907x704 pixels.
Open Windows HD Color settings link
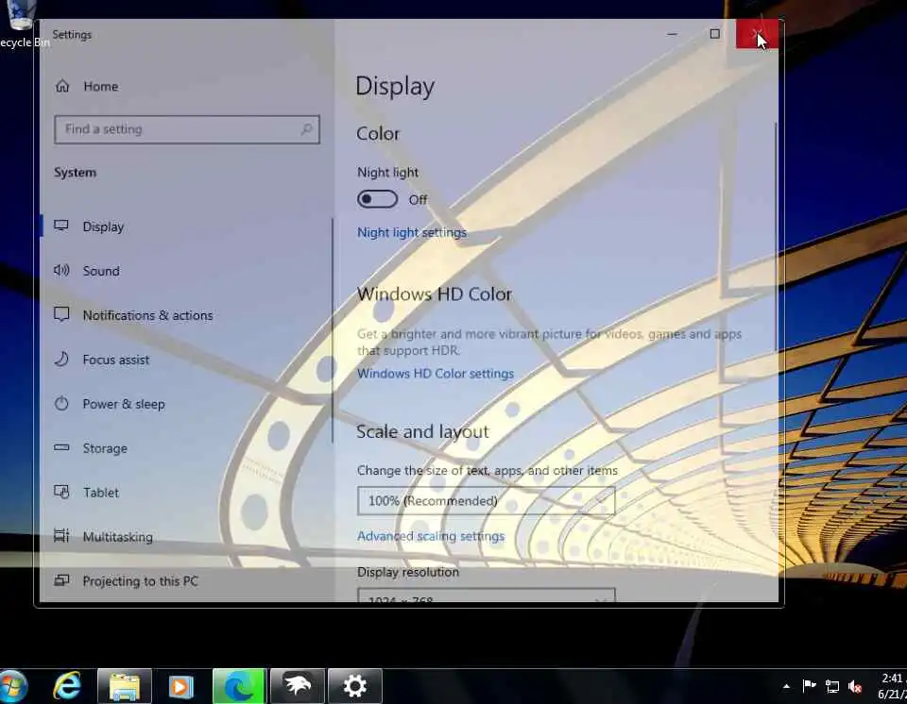pyautogui.click(x=435, y=374)
